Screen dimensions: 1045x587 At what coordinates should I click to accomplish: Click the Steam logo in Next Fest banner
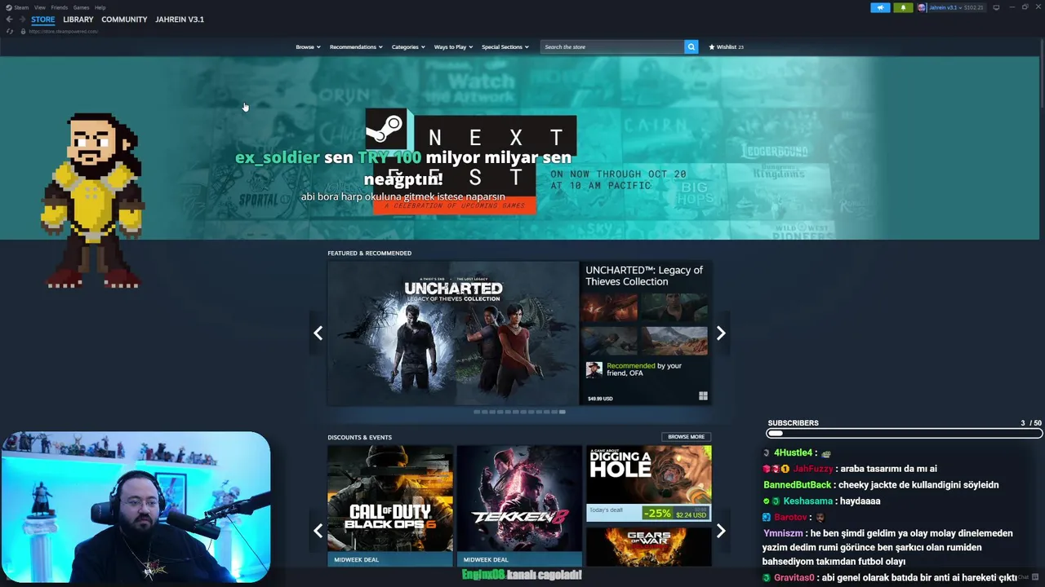385,128
